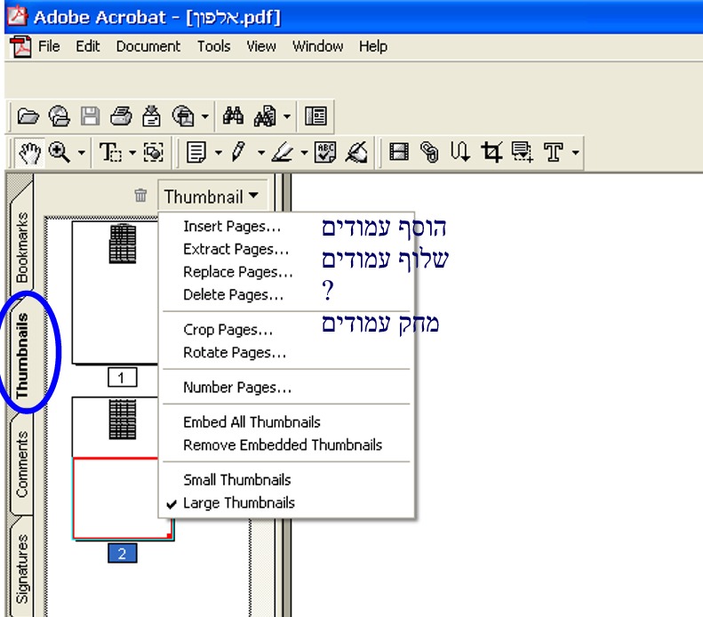Open the Help menu

(373, 46)
